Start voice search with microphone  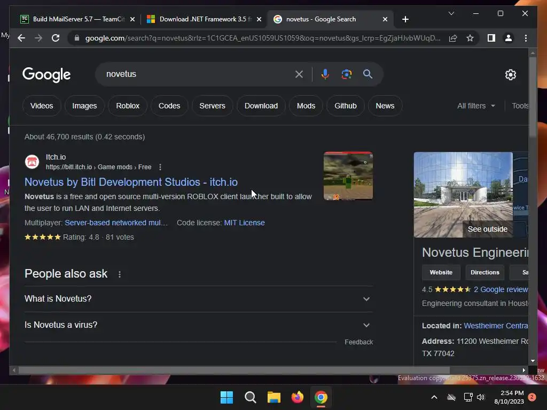point(325,74)
